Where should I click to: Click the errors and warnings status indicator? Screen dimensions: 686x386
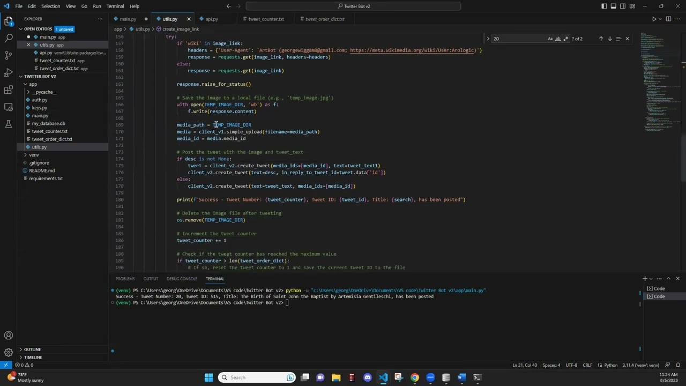click(25, 365)
